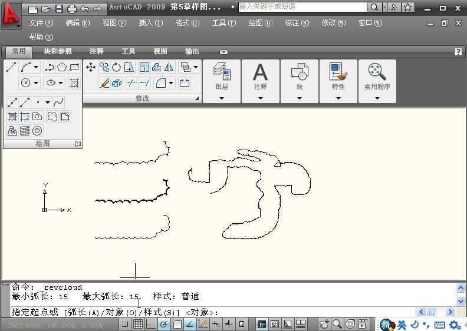Select the Region tool

[37, 116]
